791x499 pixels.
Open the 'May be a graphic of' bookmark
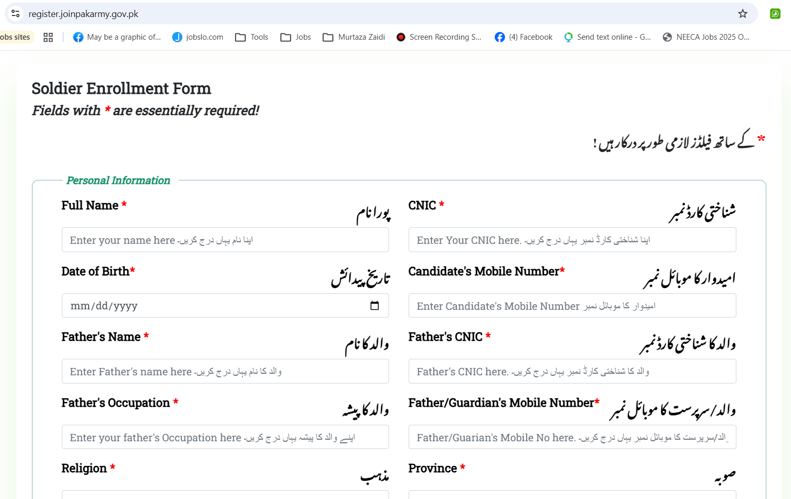click(117, 37)
